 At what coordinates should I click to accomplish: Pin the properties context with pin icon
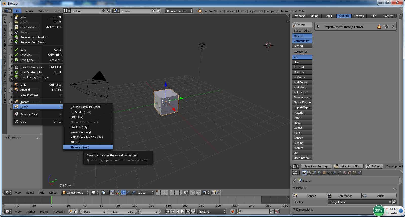(x=294, y=181)
